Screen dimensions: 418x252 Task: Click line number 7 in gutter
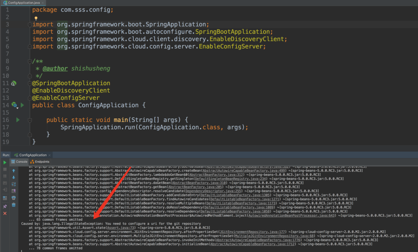pos(8,54)
